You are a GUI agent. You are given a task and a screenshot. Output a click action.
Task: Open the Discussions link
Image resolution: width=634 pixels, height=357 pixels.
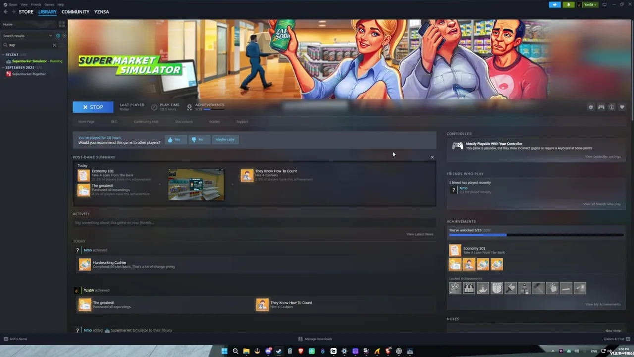pyautogui.click(x=184, y=121)
